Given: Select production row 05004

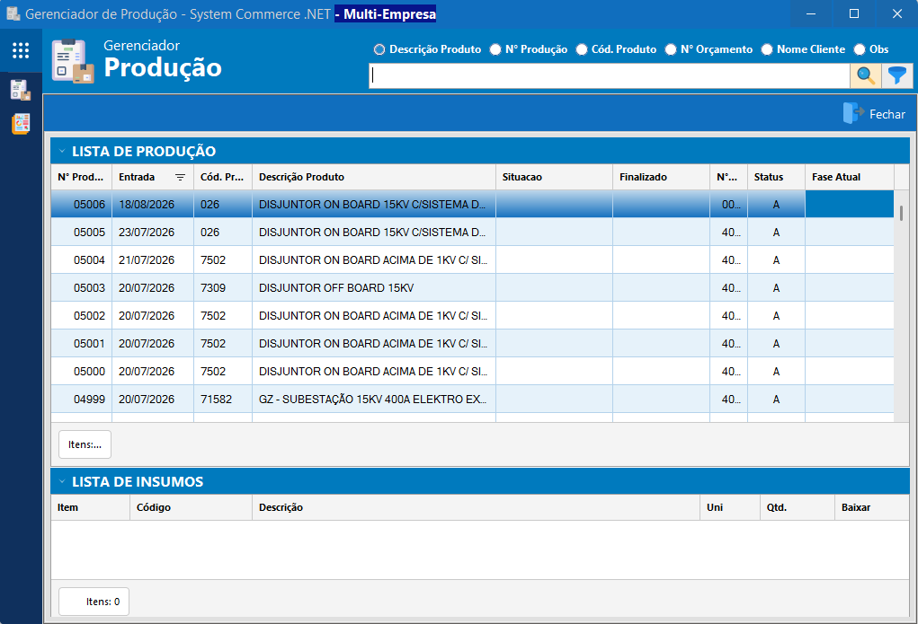Looking at the screenshot, I should click(472, 260).
